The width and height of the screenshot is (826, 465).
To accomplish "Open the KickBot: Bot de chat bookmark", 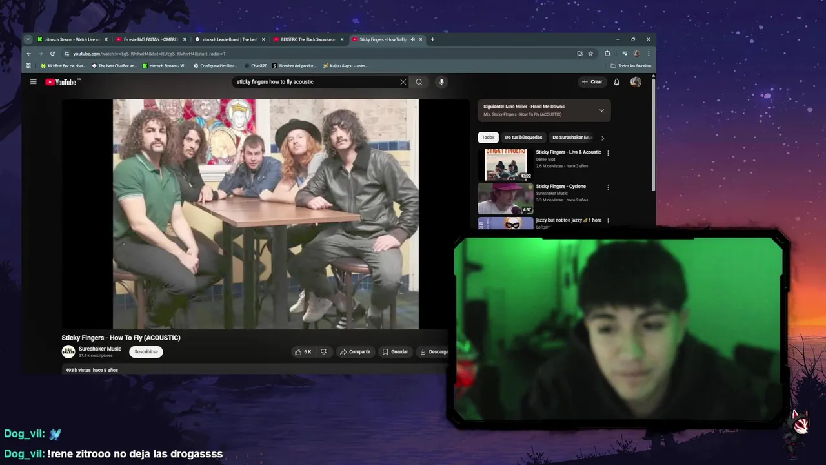I will click(63, 66).
